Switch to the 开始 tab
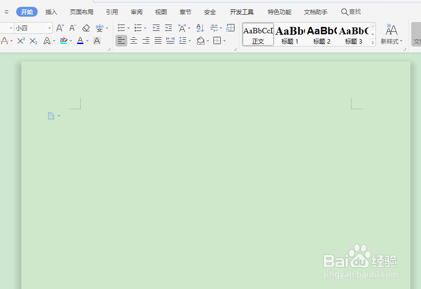The image size is (421, 289). pos(27,12)
